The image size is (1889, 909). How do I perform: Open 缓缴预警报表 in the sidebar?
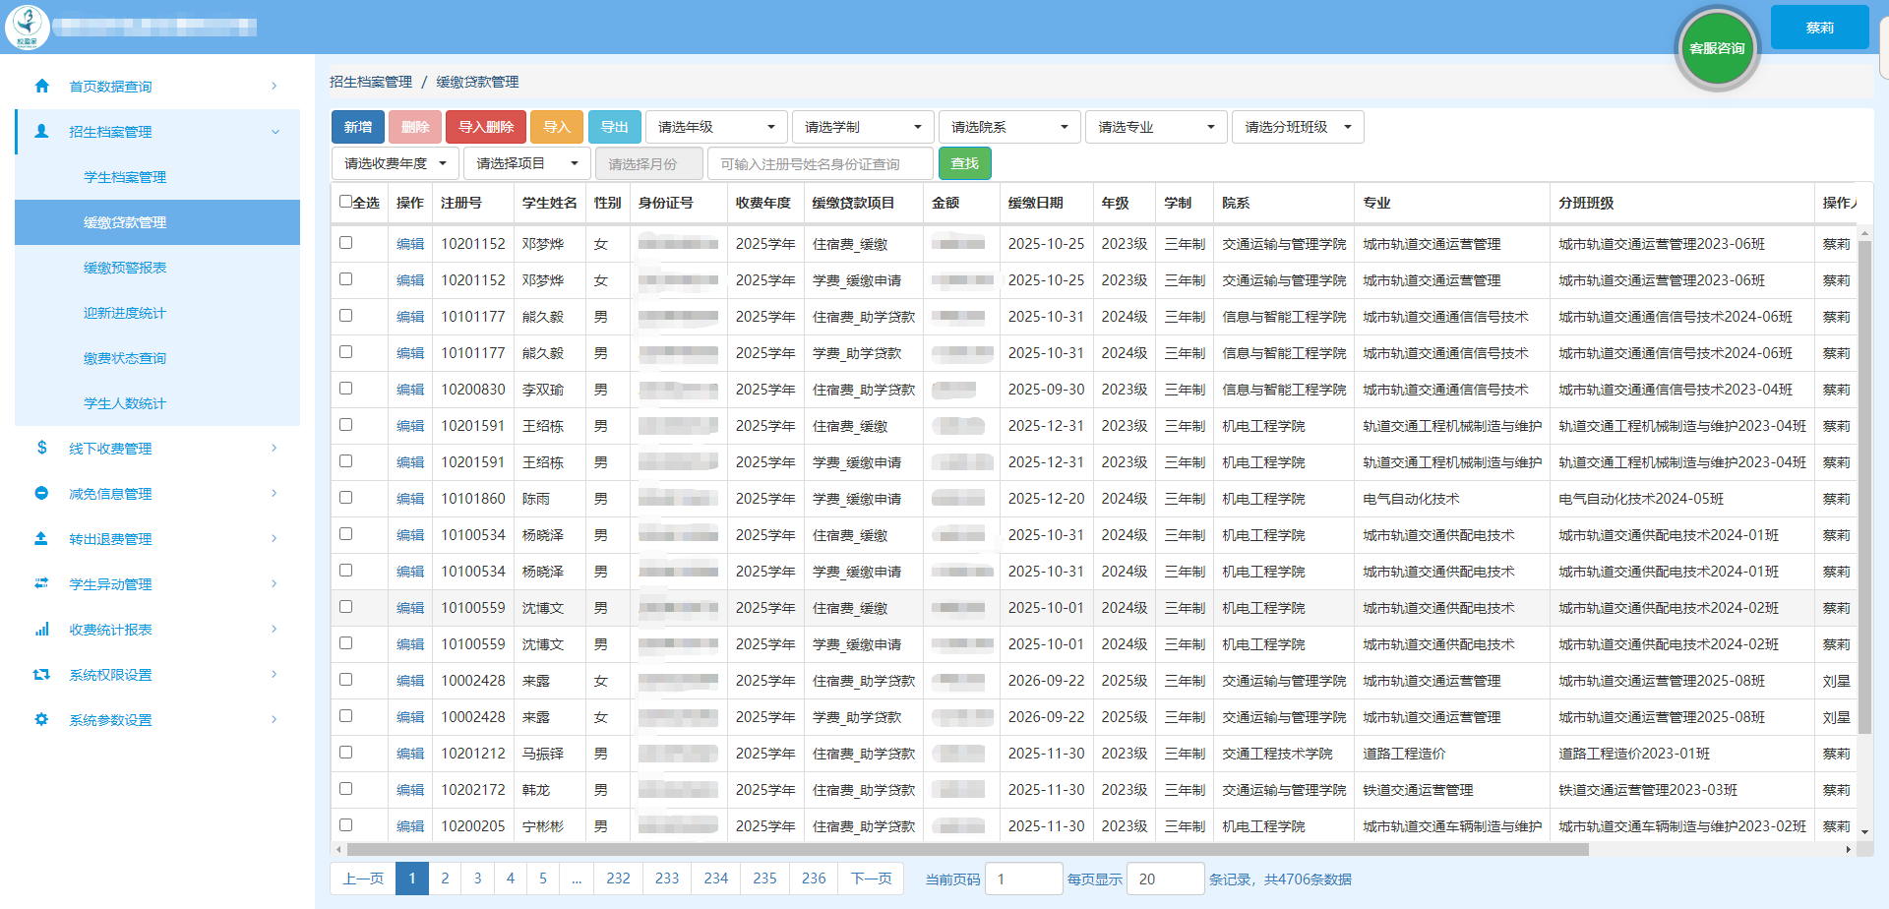[x=125, y=268]
